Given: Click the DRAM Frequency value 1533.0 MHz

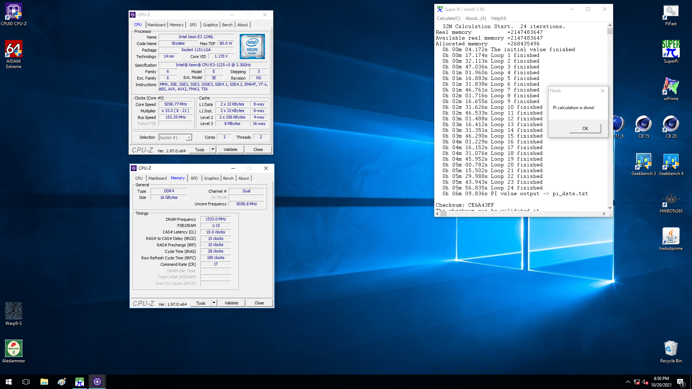Looking at the screenshot, I should point(216,219).
